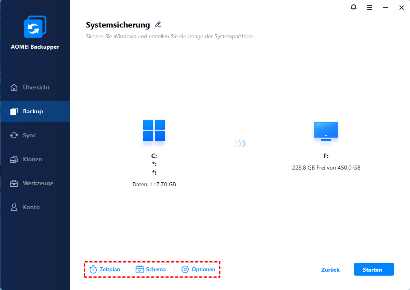Select the destination drive monitor icon

(326, 131)
